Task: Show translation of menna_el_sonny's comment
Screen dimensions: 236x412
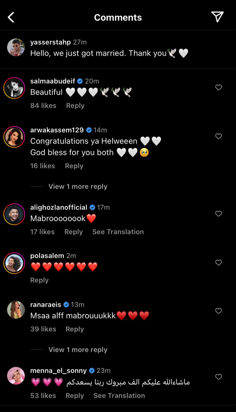Action: 119,396
